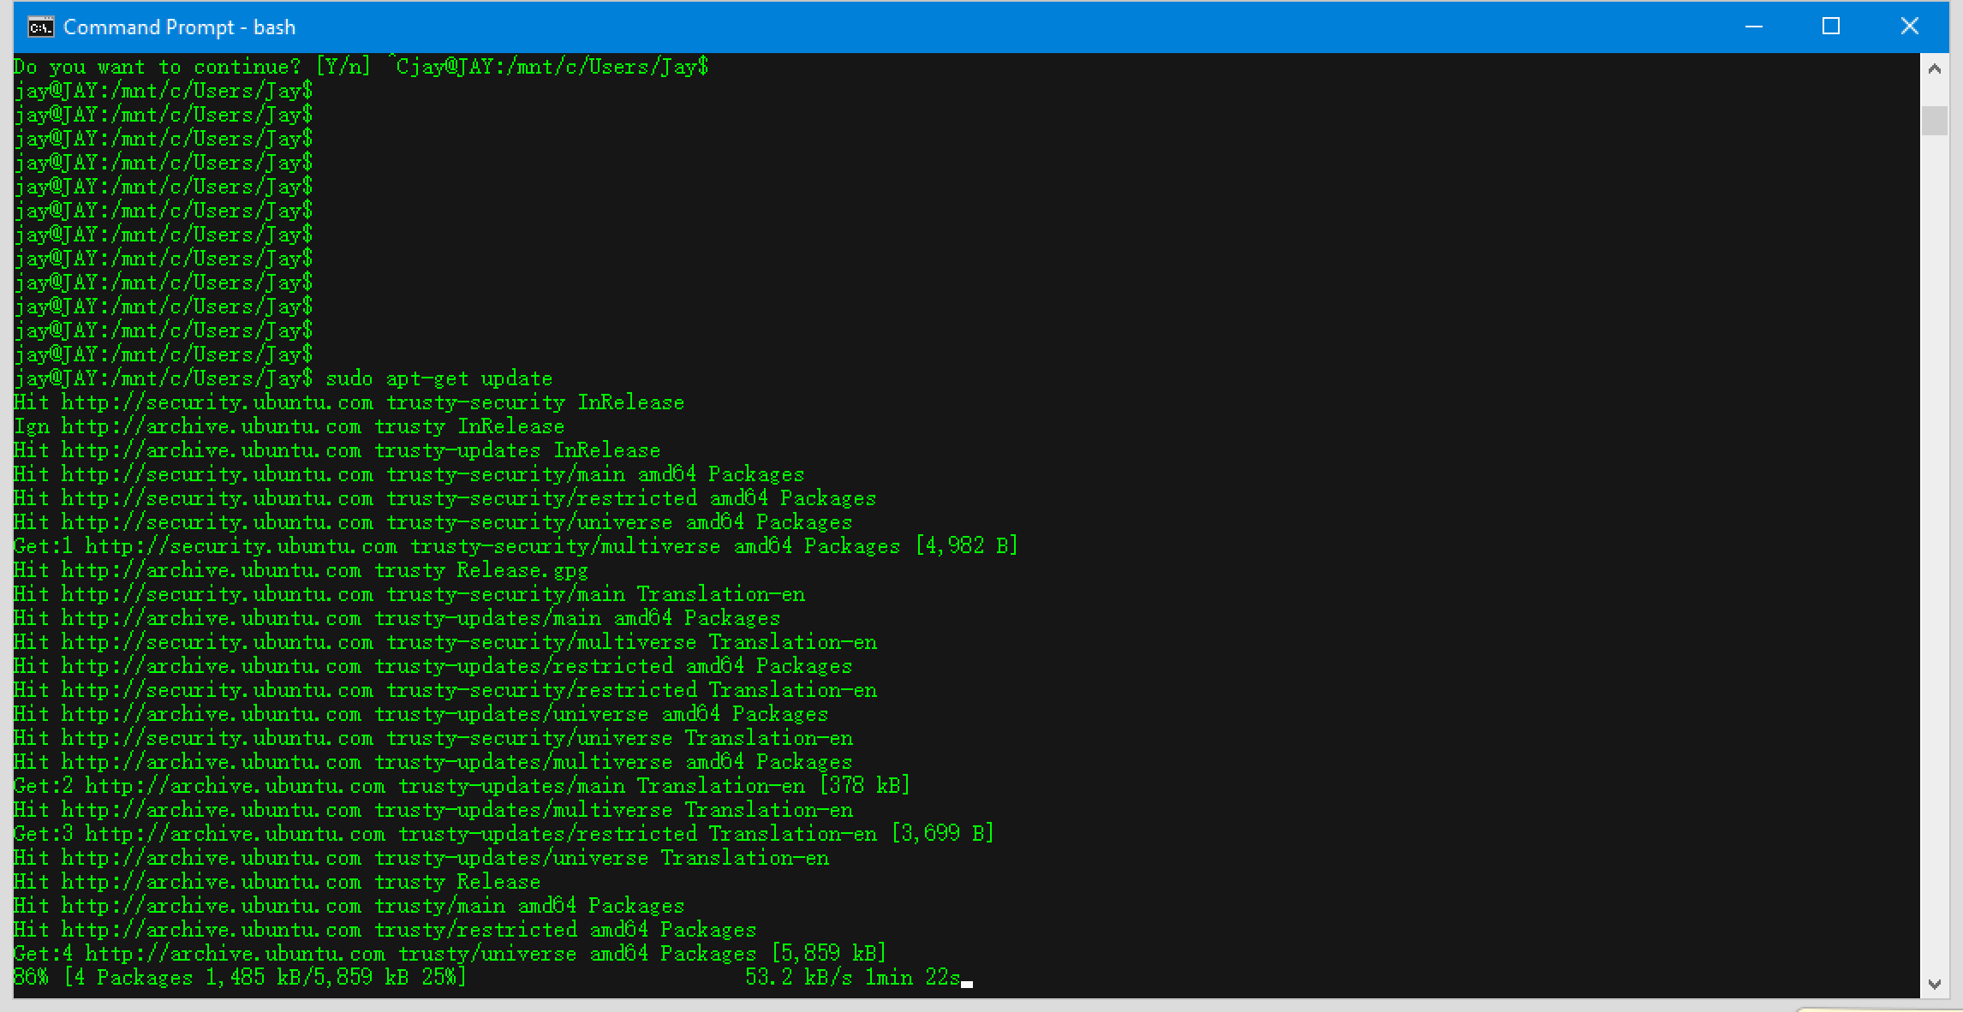Click the "Do you want to continue? [Y/n]" line
1963x1012 pixels.
[x=192, y=67]
